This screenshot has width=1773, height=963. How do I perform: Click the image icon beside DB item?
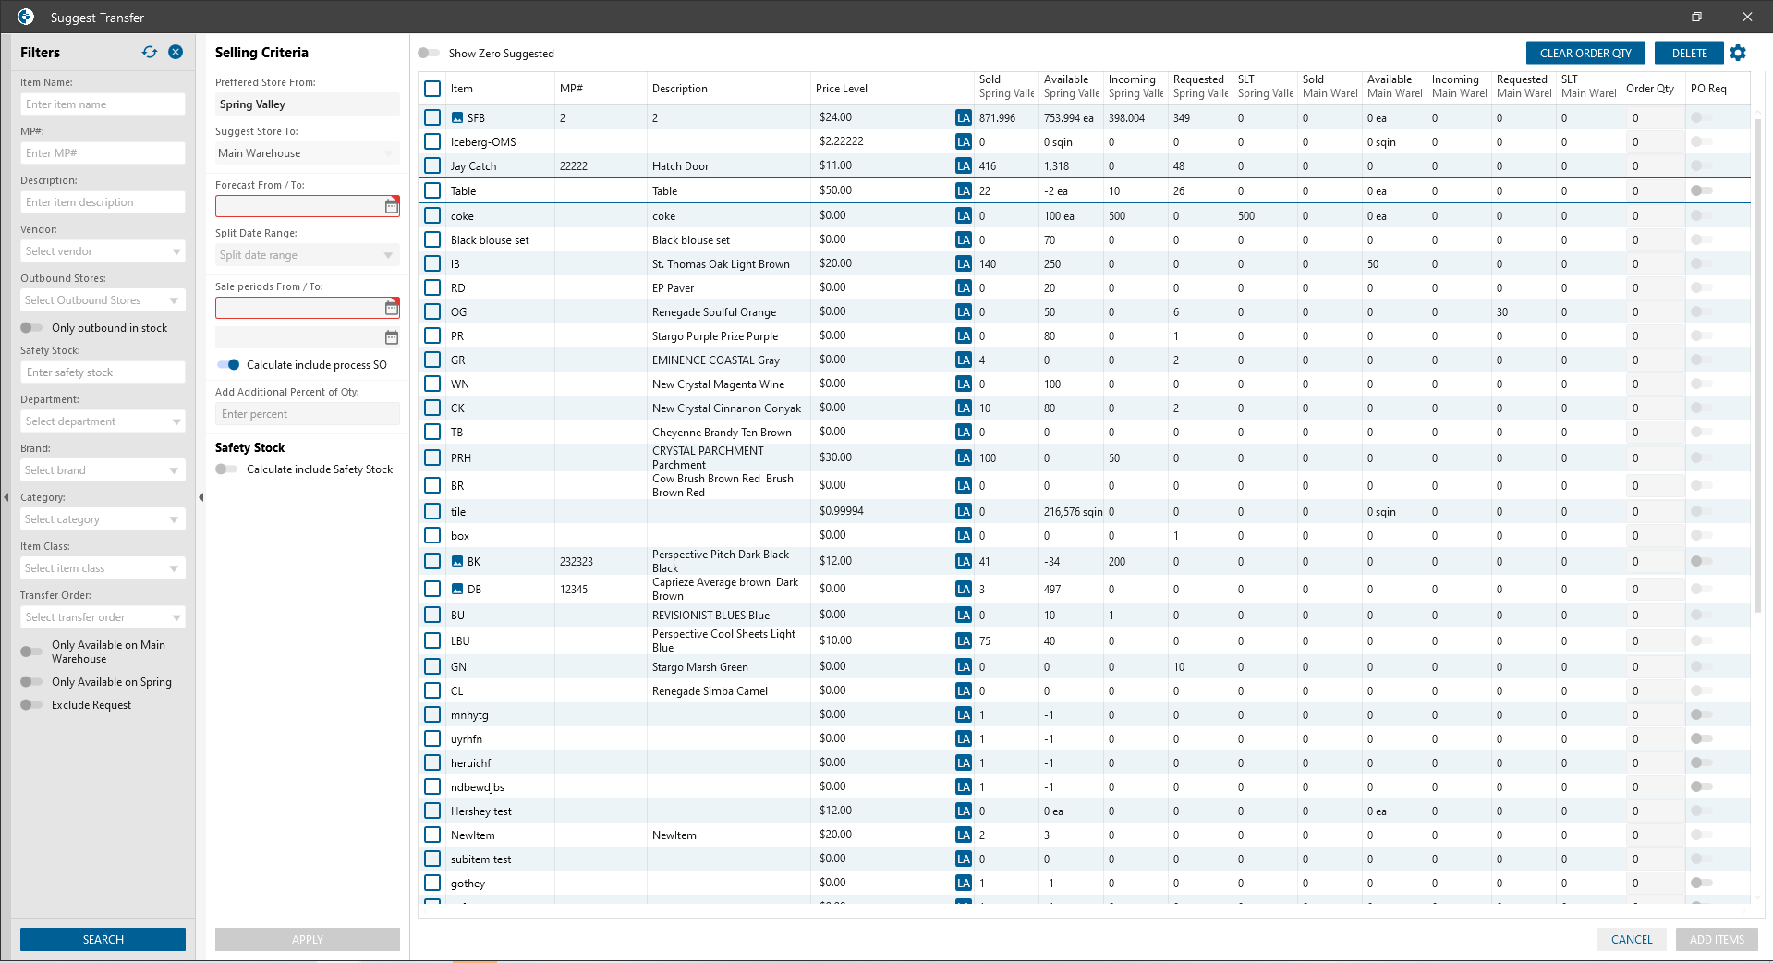(457, 590)
